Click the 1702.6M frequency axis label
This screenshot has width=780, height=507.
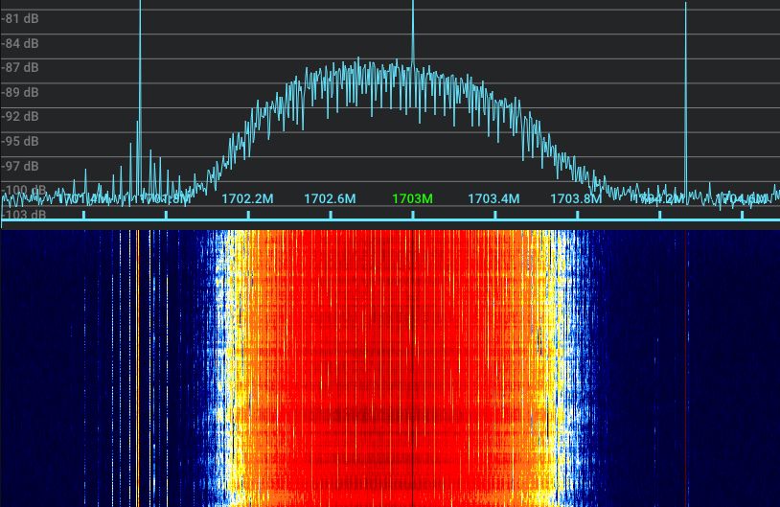[x=330, y=198]
